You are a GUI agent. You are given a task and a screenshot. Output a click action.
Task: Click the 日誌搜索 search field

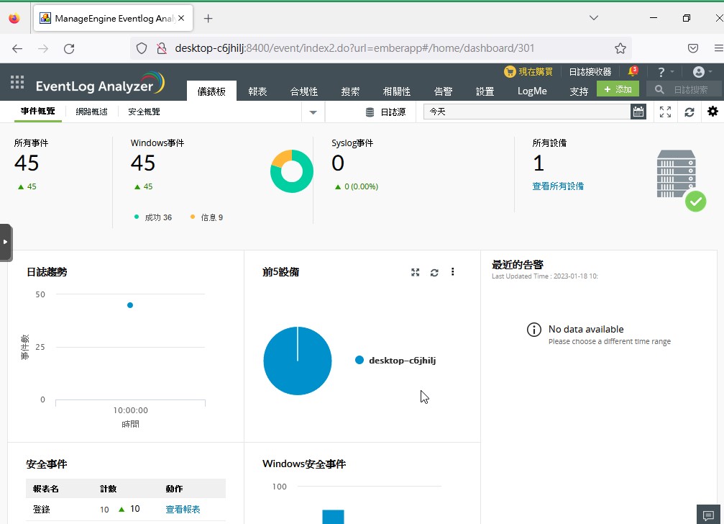pyautogui.click(x=692, y=90)
